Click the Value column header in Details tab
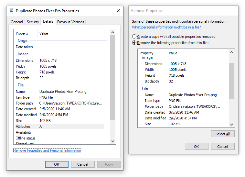The width and height of the screenshot is (245, 177). point(71,33)
